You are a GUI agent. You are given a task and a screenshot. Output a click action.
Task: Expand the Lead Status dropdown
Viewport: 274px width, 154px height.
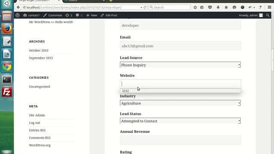tap(180, 121)
